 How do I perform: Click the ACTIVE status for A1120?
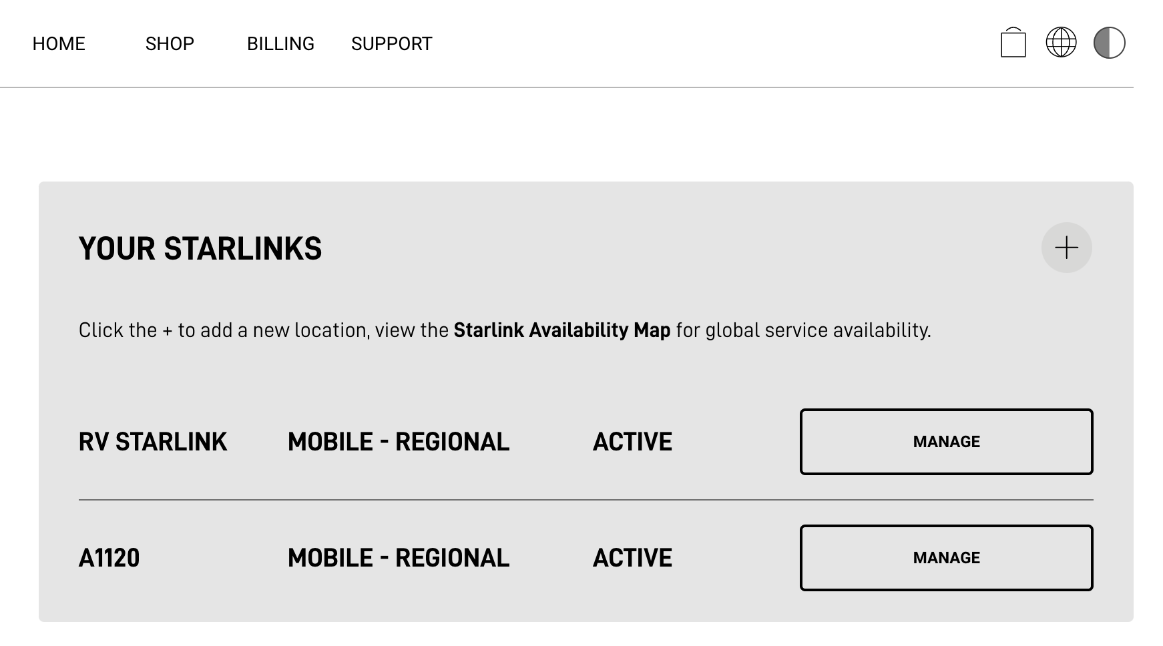632,558
